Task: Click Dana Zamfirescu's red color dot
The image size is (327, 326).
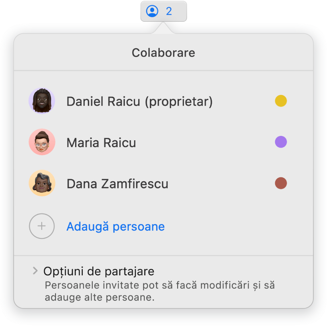Action: click(281, 184)
